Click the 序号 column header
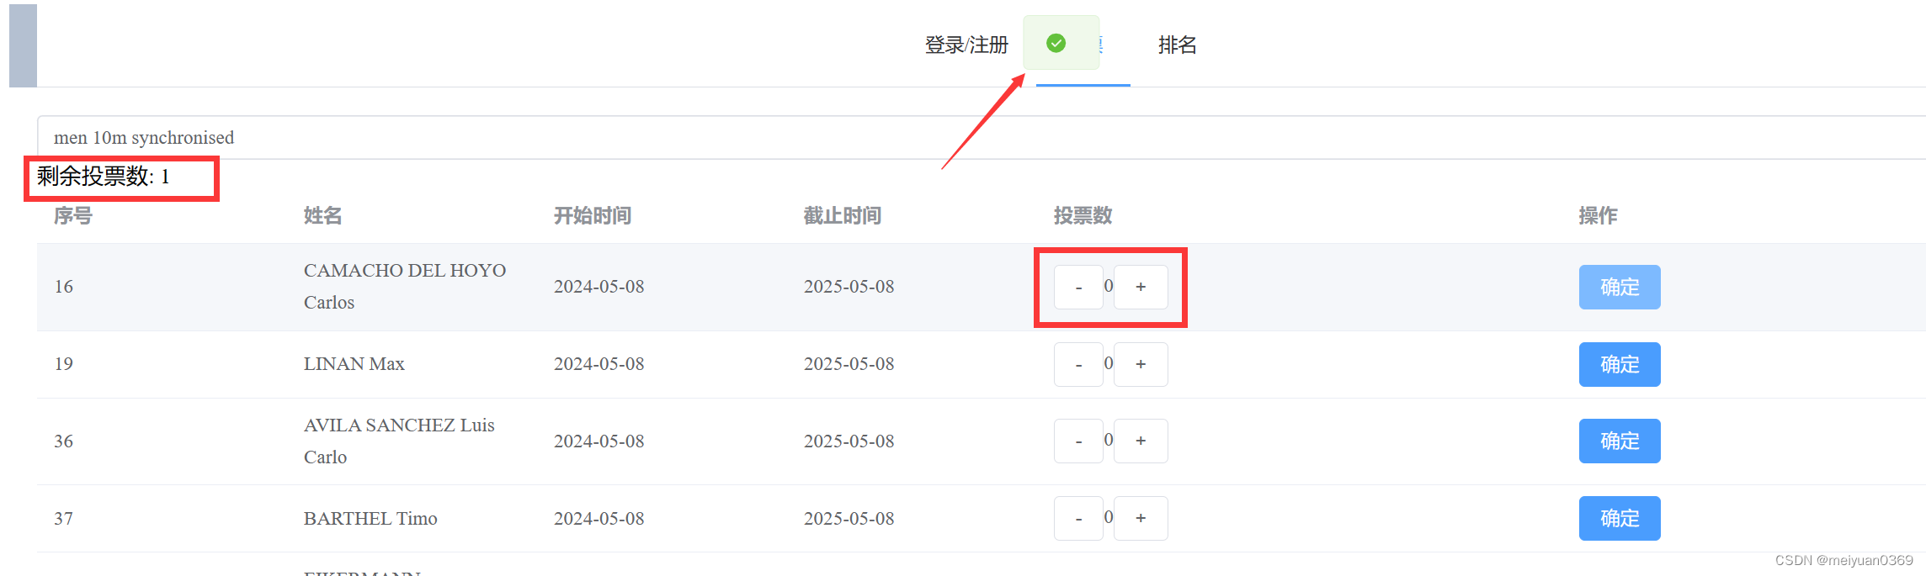This screenshot has width=1926, height=576. (73, 216)
